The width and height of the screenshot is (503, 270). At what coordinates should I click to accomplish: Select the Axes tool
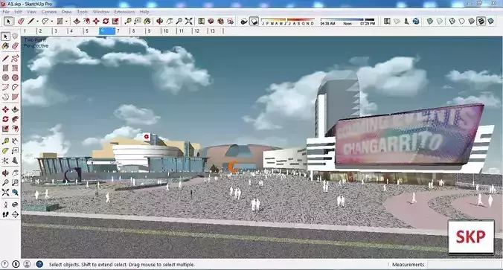(x=5, y=161)
